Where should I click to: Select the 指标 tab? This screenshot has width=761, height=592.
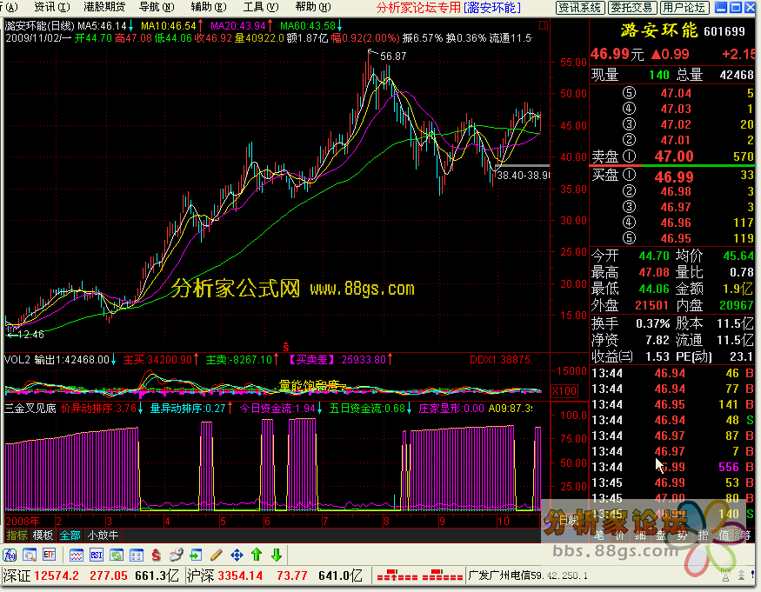17,535
